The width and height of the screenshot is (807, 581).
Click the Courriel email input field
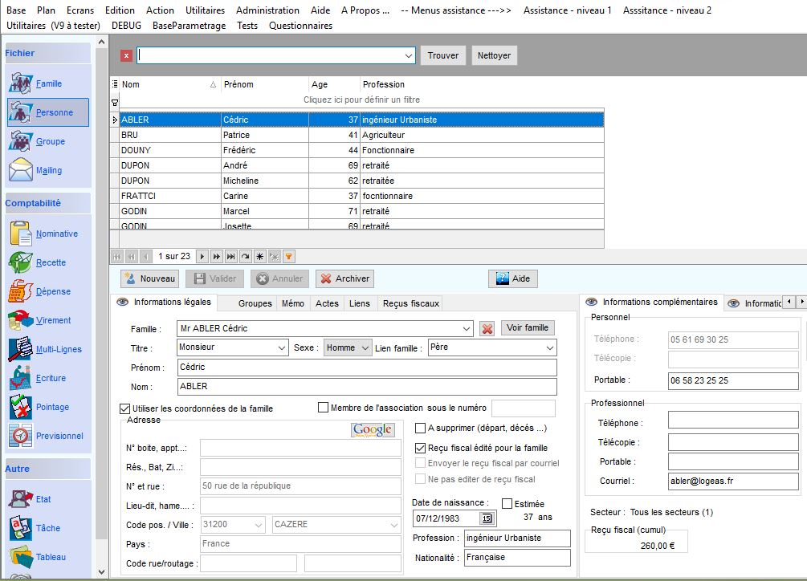pos(732,481)
